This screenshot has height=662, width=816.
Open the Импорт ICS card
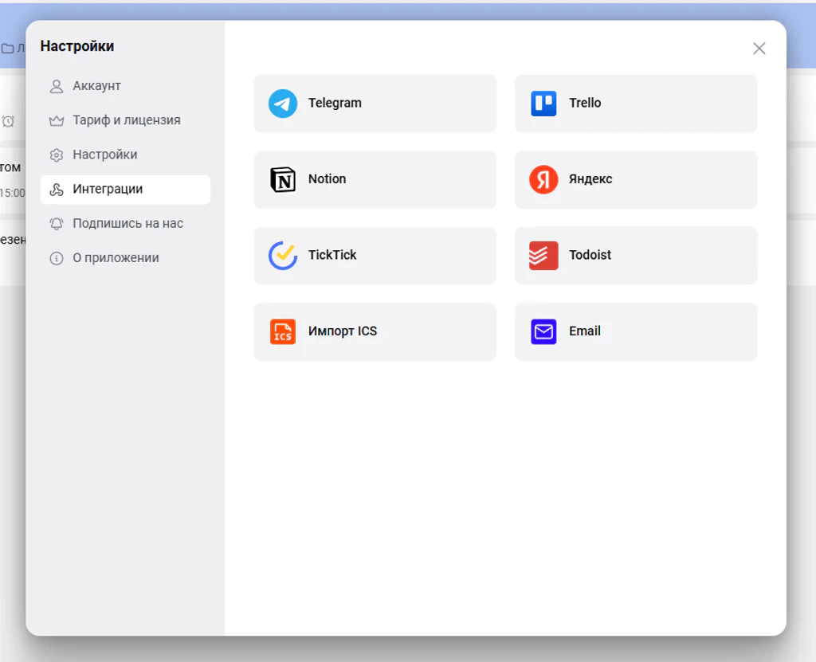(375, 331)
